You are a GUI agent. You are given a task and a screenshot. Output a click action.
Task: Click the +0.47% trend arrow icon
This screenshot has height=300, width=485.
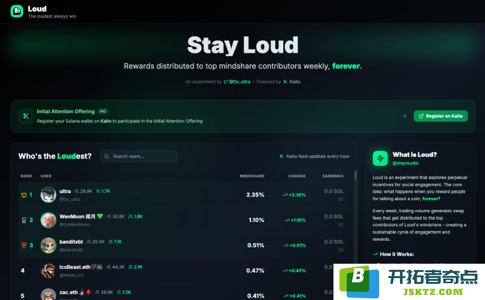click(285, 271)
